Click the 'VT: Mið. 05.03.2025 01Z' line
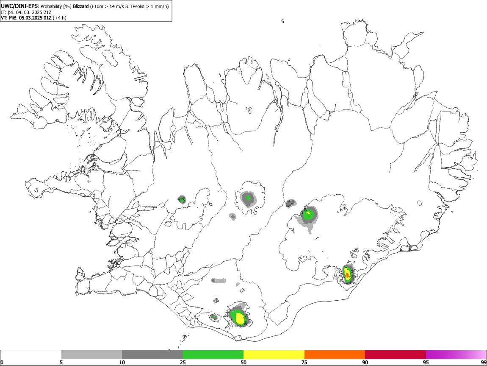 (x=26, y=18)
